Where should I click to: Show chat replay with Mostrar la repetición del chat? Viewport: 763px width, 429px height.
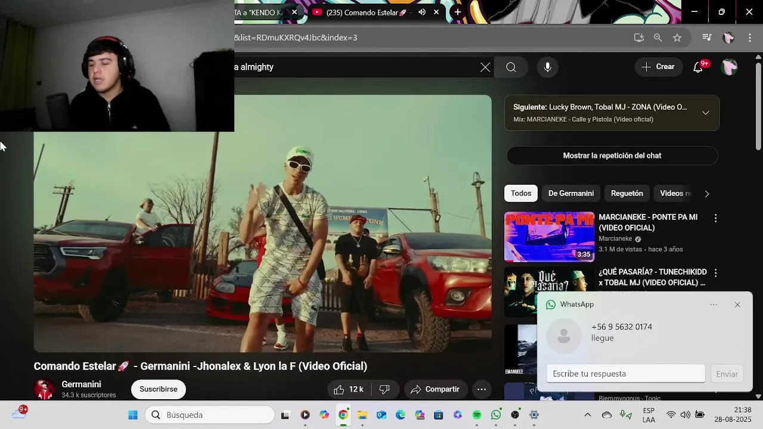612,156
